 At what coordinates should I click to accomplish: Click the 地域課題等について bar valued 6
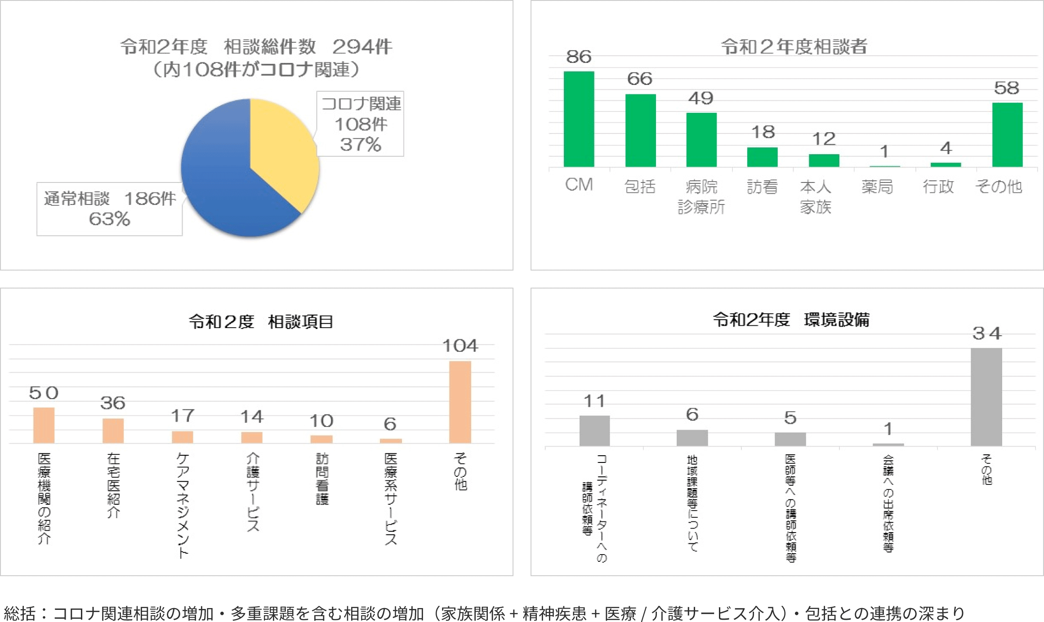[692, 438]
